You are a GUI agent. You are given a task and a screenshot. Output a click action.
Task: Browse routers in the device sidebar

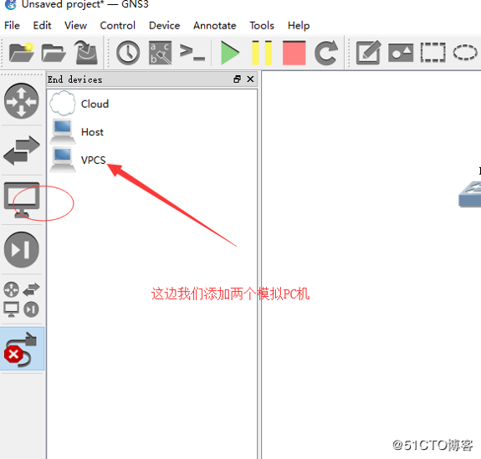22,101
